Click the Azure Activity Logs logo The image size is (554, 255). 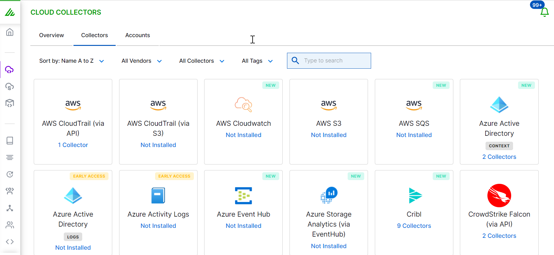pyautogui.click(x=158, y=196)
